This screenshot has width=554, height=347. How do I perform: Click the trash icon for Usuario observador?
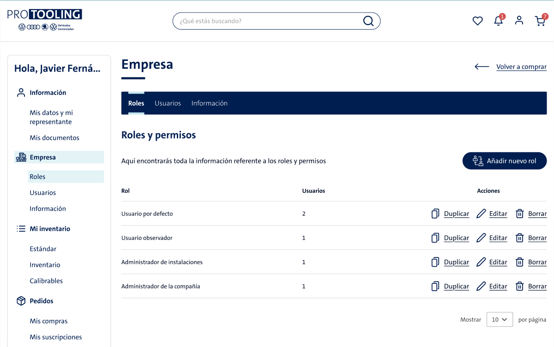coord(520,238)
